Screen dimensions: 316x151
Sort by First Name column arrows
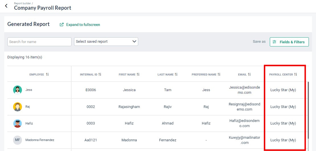tap(138, 74)
